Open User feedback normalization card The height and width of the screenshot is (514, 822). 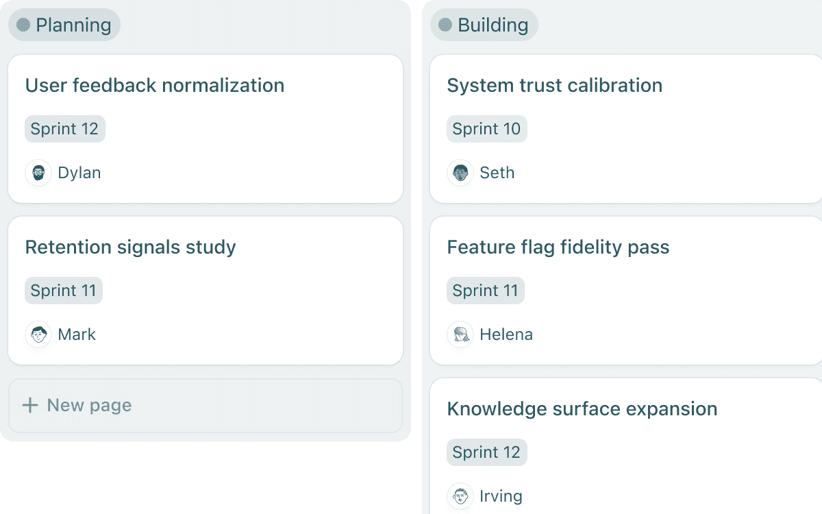click(155, 86)
